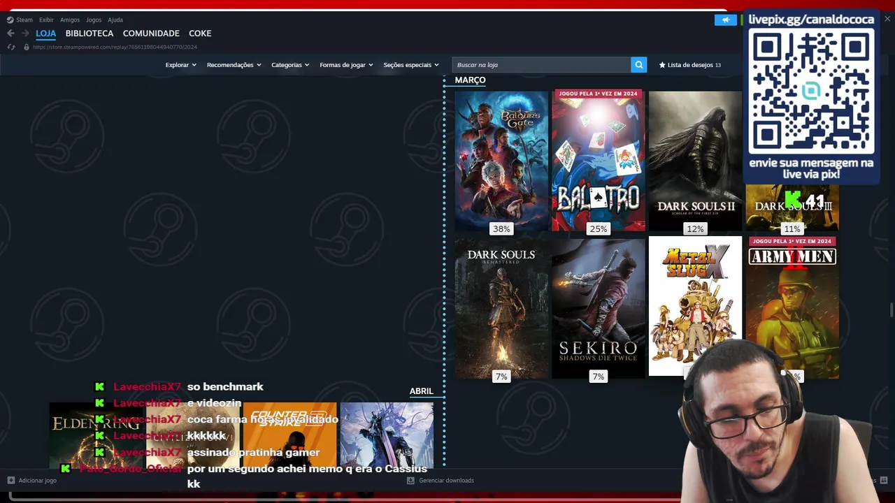Click the star icon of Lista de desejos
This screenshot has height=503, width=895.
point(662,65)
